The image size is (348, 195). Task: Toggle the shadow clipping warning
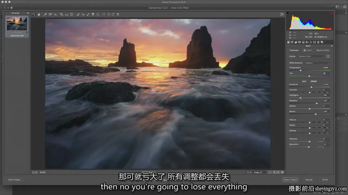click(288, 13)
